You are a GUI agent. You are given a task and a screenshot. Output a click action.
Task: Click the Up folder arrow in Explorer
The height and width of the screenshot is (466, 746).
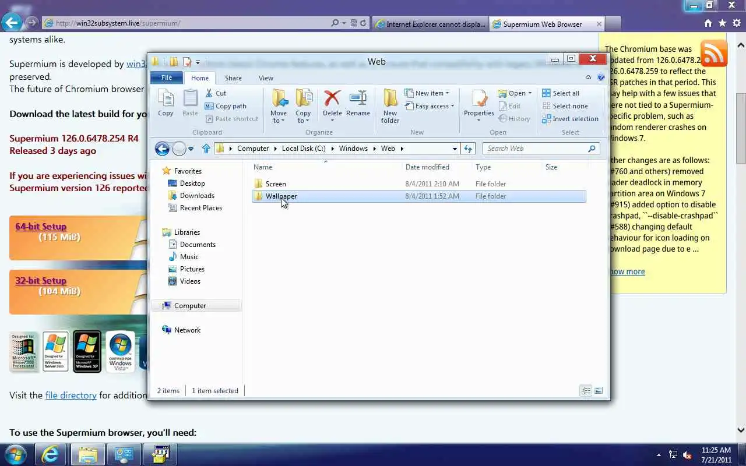(206, 149)
